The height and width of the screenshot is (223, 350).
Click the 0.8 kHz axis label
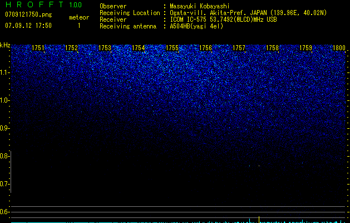[4, 156]
